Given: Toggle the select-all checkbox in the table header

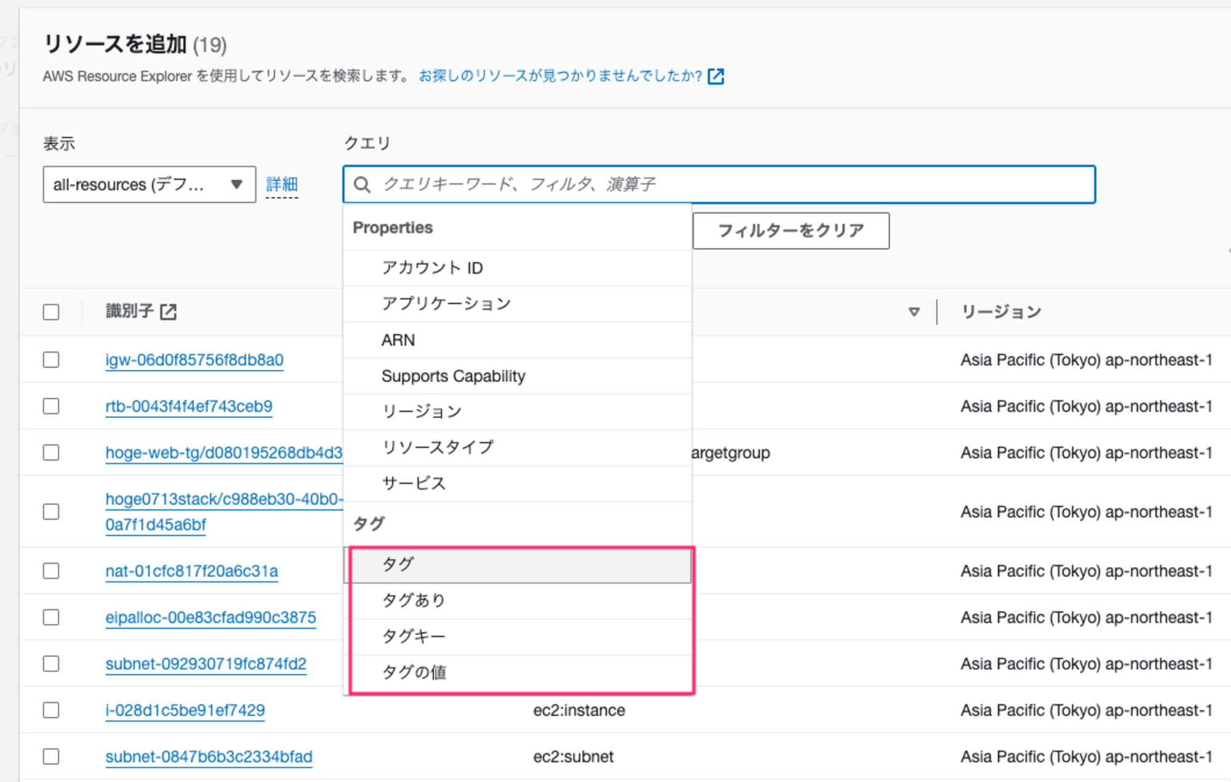Looking at the screenshot, I should coord(51,312).
